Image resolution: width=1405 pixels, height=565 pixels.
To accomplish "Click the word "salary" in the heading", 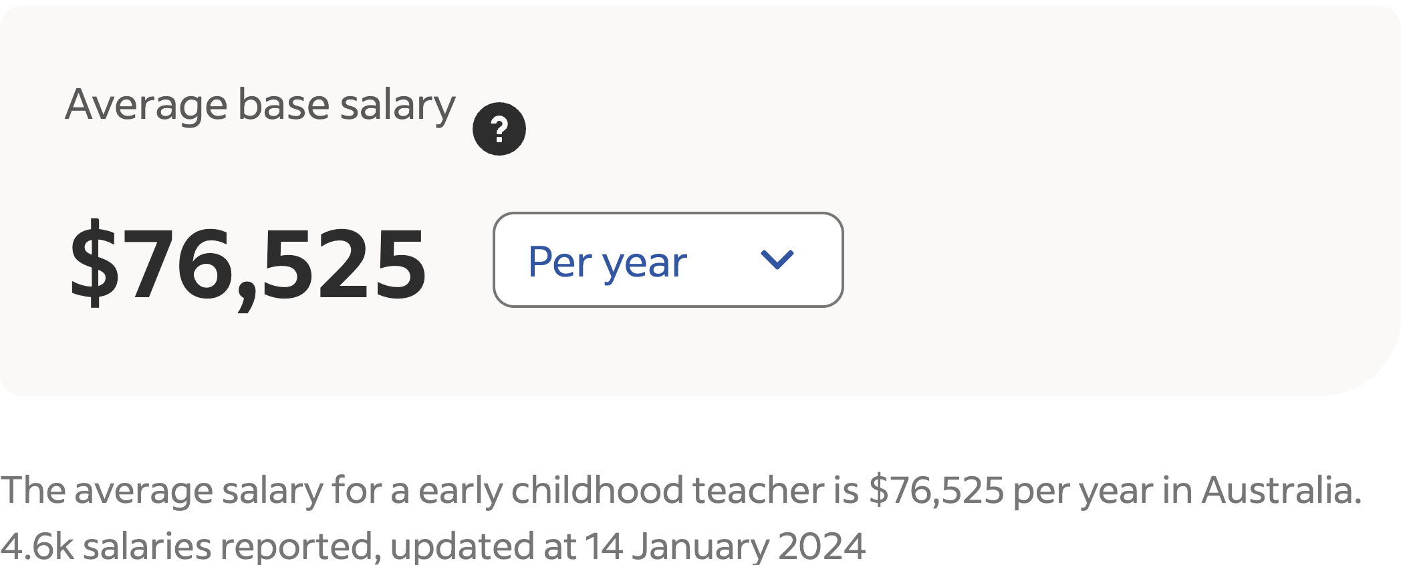I will click(x=397, y=105).
